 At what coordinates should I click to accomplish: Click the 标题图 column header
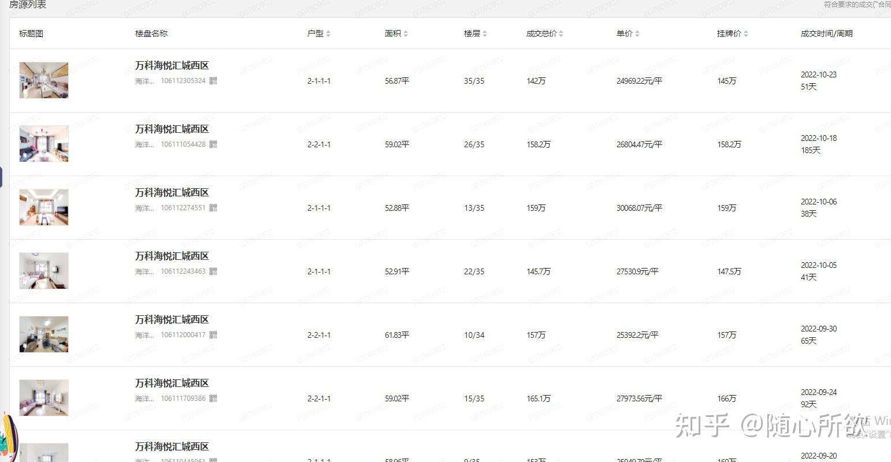(x=31, y=34)
